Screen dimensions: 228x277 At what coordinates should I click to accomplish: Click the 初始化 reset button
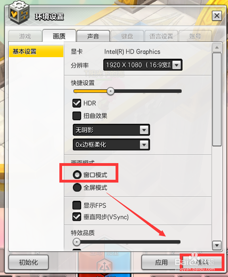point(28,262)
